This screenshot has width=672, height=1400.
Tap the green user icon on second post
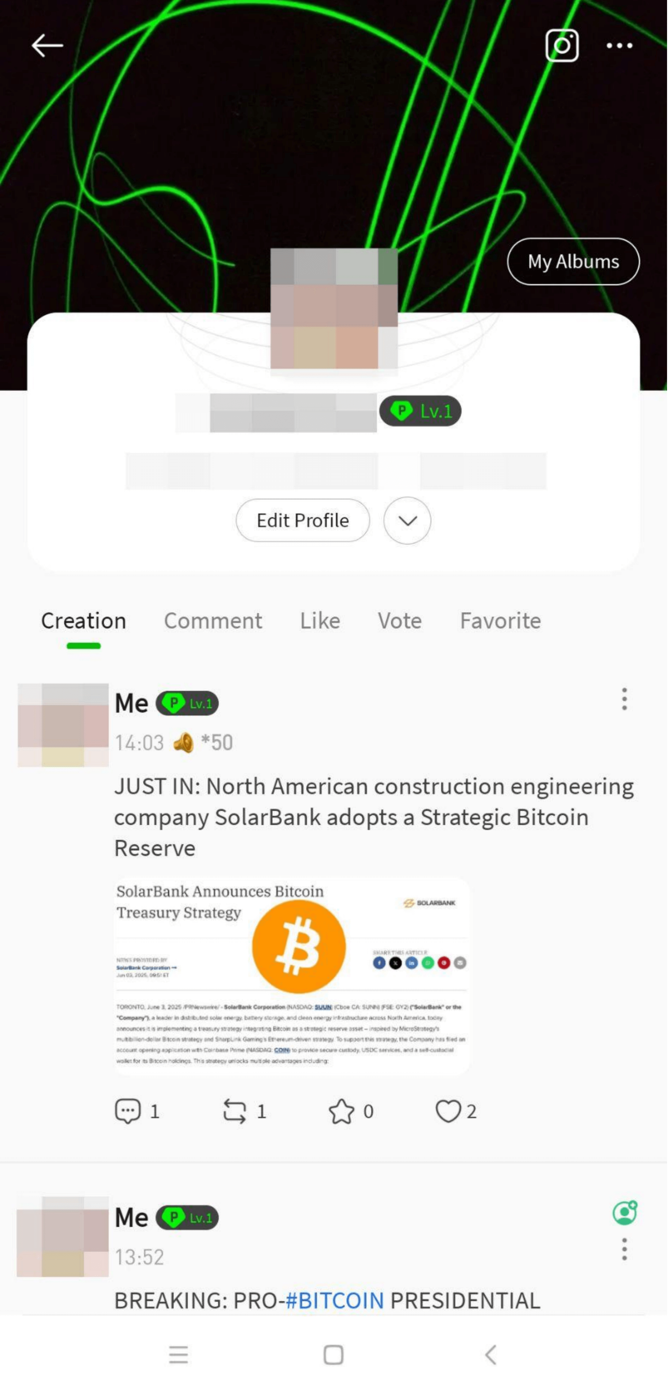(x=625, y=1212)
